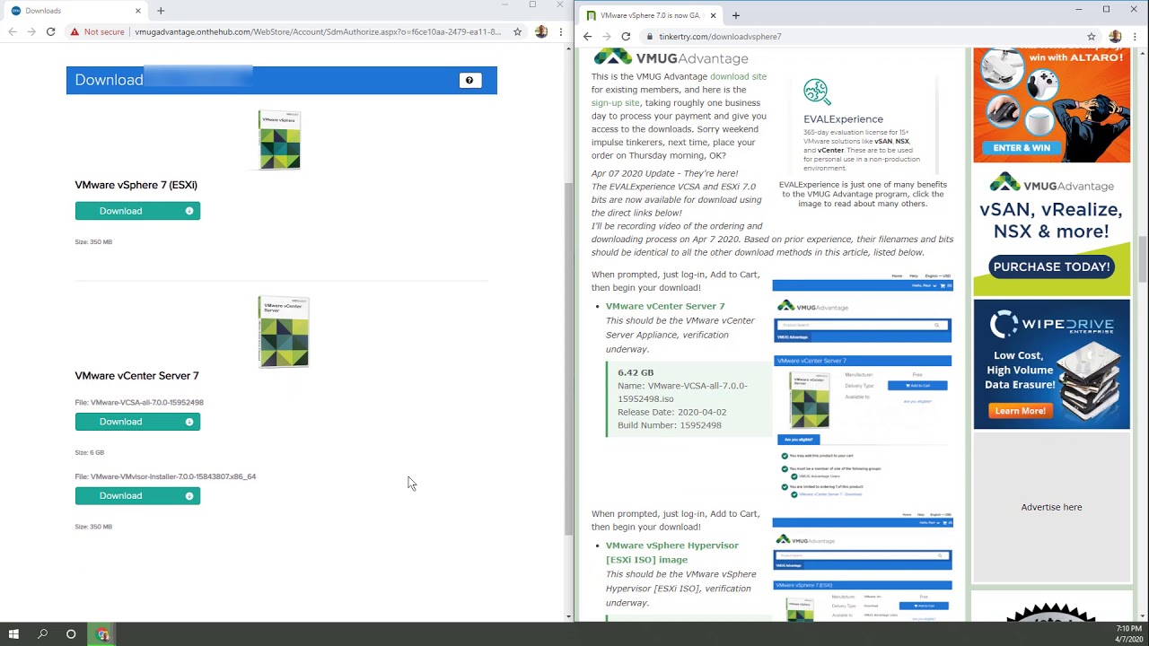
Task: Open Windows Start menu
Action: click(x=13, y=634)
